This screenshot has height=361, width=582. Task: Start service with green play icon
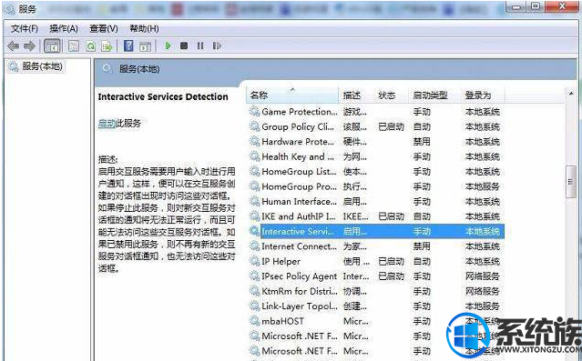tap(168, 45)
